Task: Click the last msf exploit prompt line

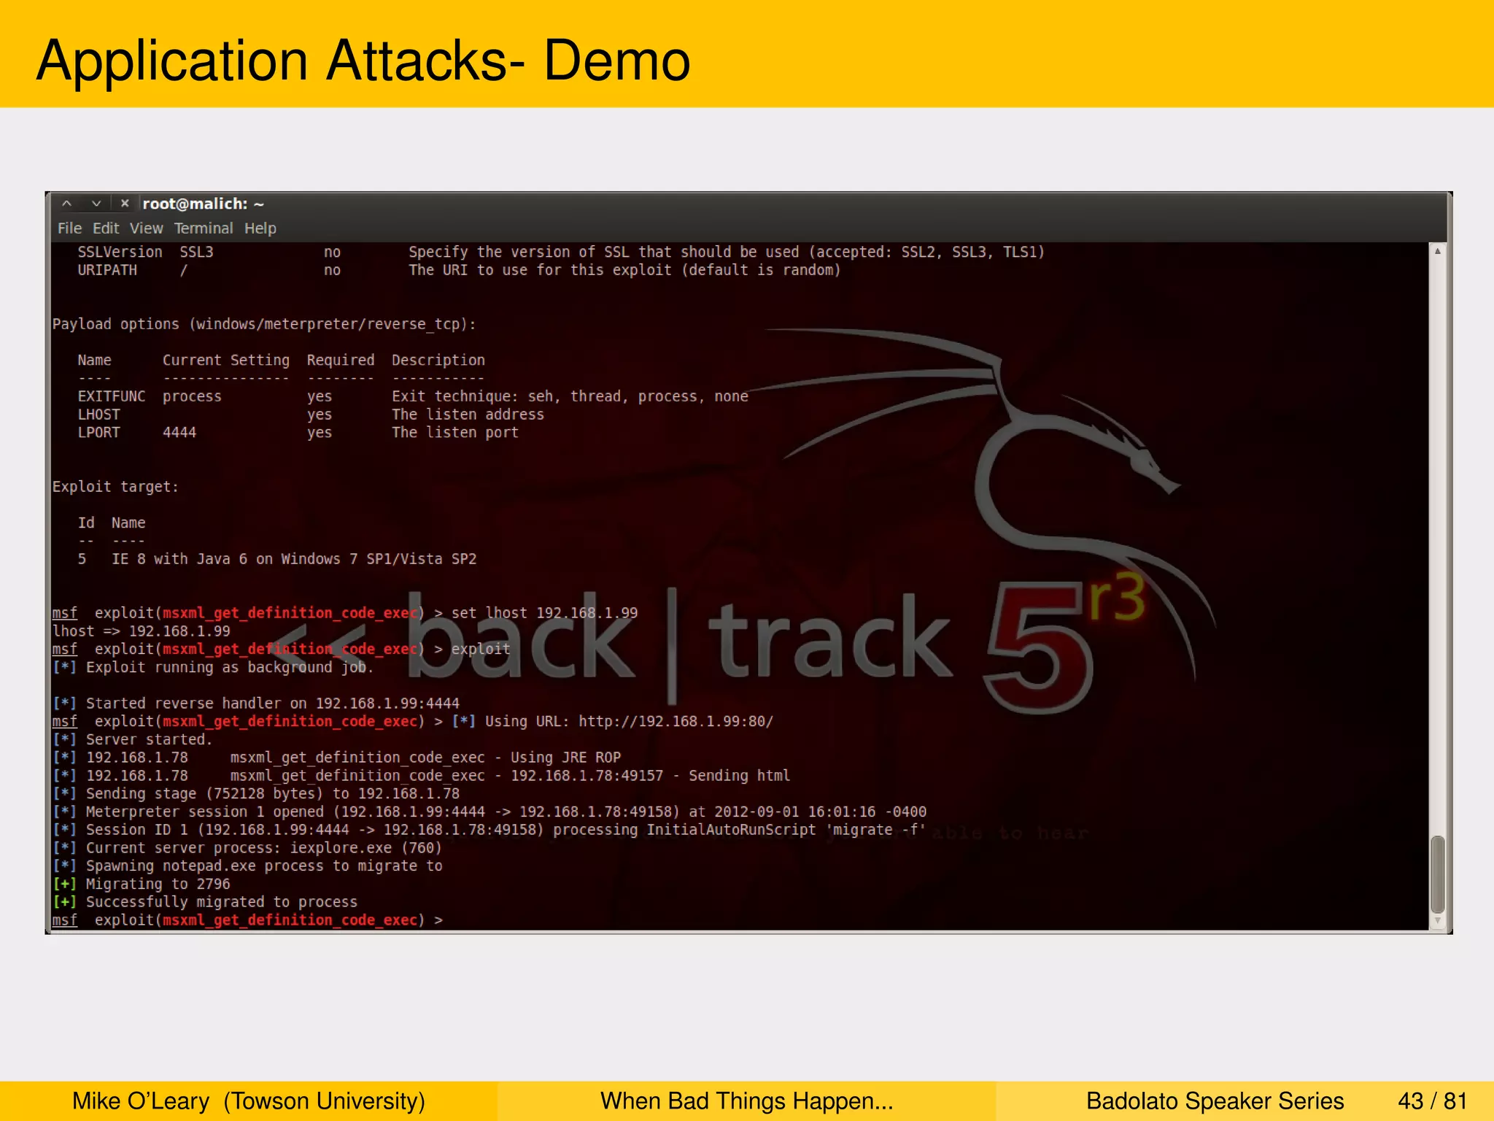Action: [x=247, y=920]
